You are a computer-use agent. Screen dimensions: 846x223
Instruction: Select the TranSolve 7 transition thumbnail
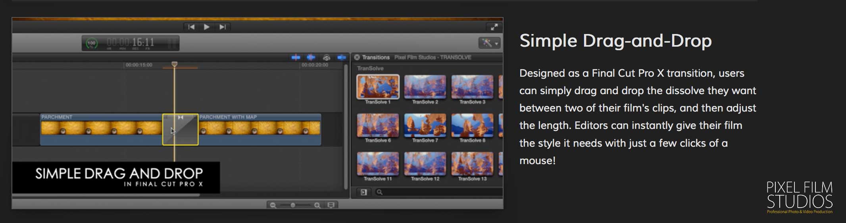tap(425, 125)
